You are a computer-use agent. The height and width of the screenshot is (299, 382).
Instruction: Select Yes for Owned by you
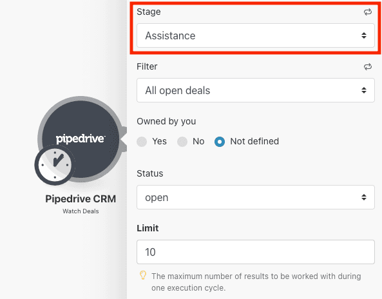coord(142,142)
